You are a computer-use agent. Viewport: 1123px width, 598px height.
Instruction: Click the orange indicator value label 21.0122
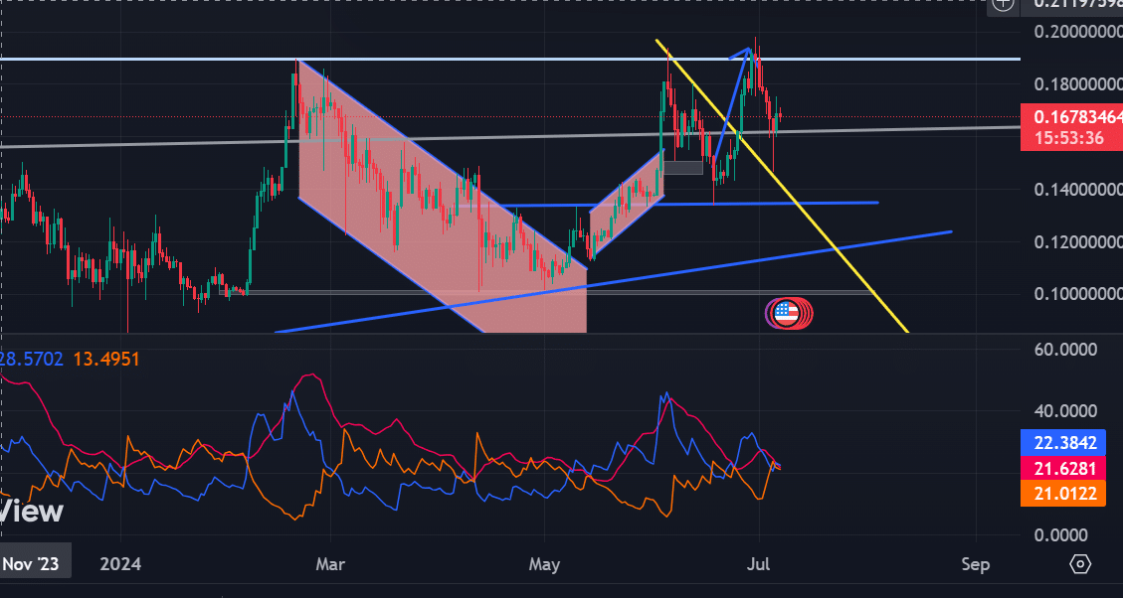click(1063, 493)
